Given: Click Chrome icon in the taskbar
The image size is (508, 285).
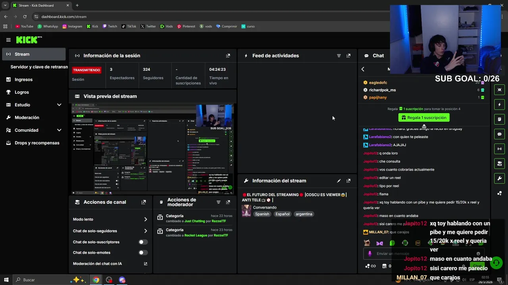Looking at the screenshot, I should 96,280.
